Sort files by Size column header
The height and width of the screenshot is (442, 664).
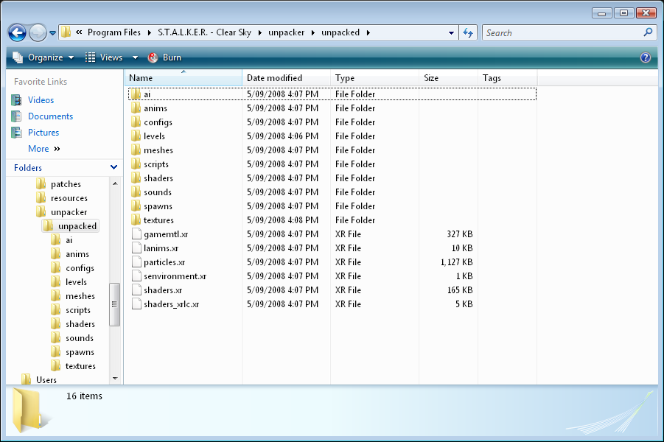click(x=431, y=78)
